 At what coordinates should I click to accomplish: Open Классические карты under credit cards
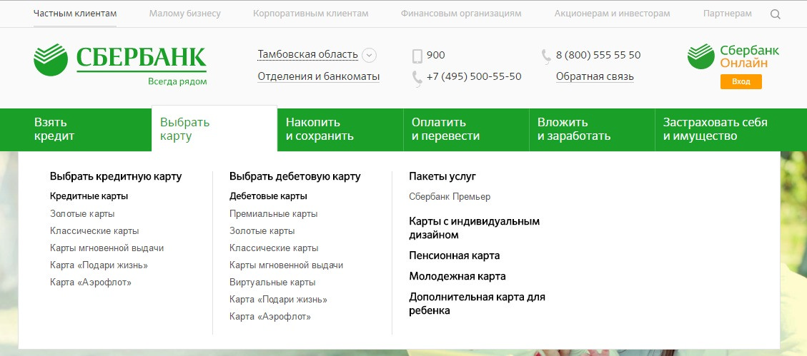coord(94,231)
